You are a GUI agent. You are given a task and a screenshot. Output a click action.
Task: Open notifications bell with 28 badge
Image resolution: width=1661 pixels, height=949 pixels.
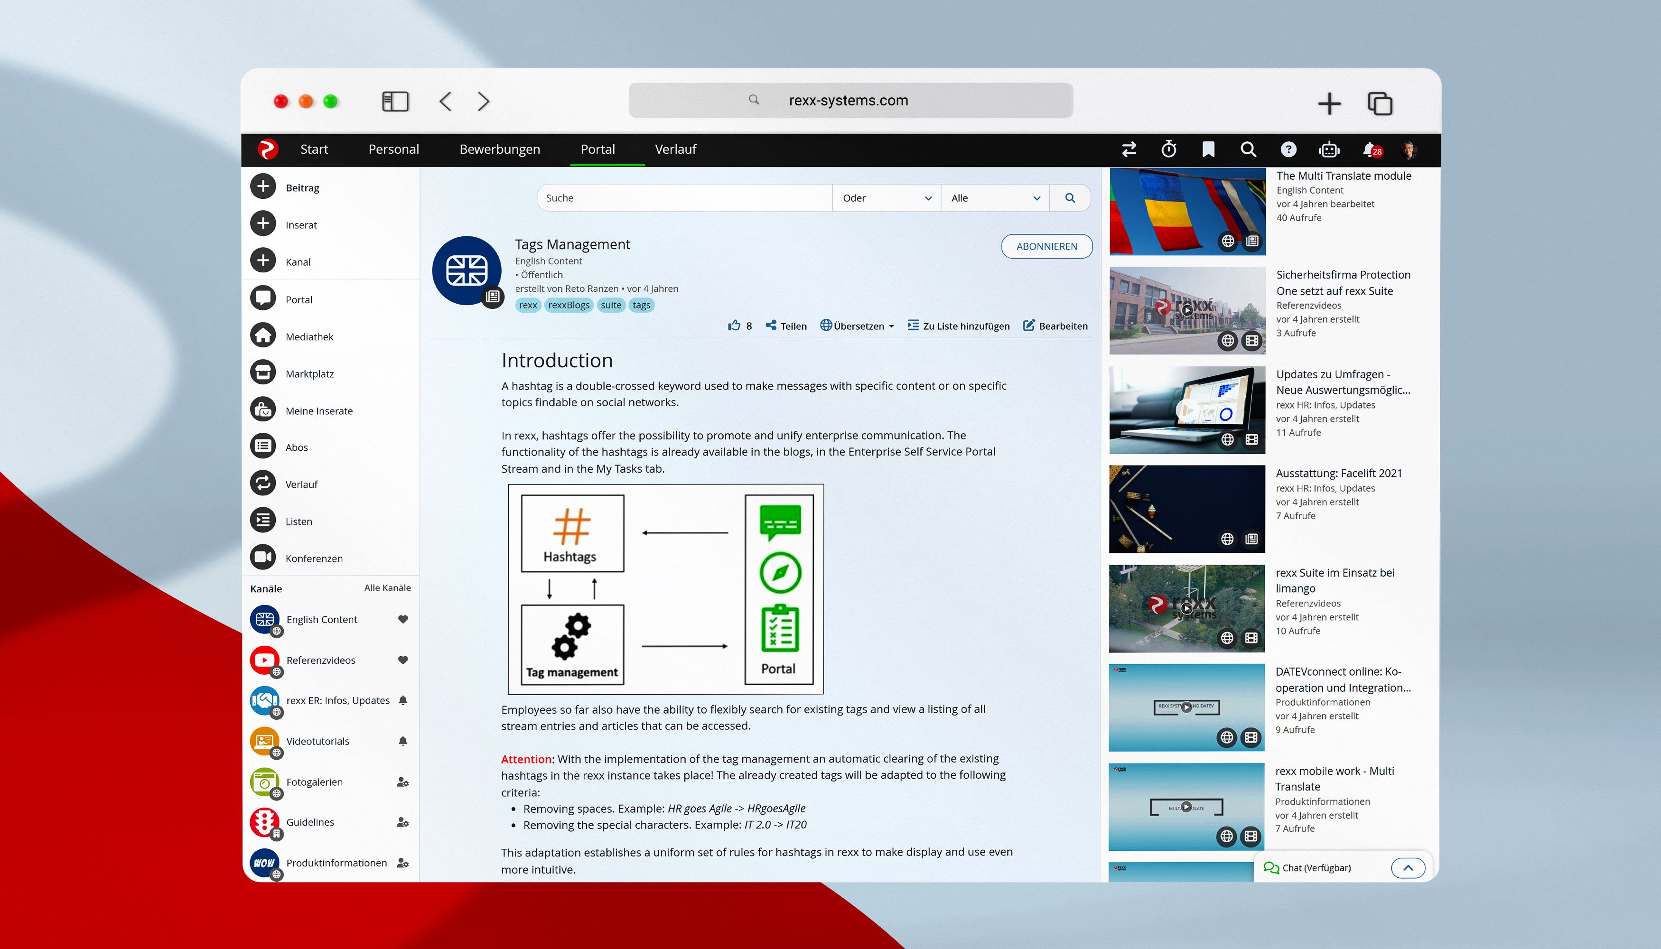click(1370, 150)
